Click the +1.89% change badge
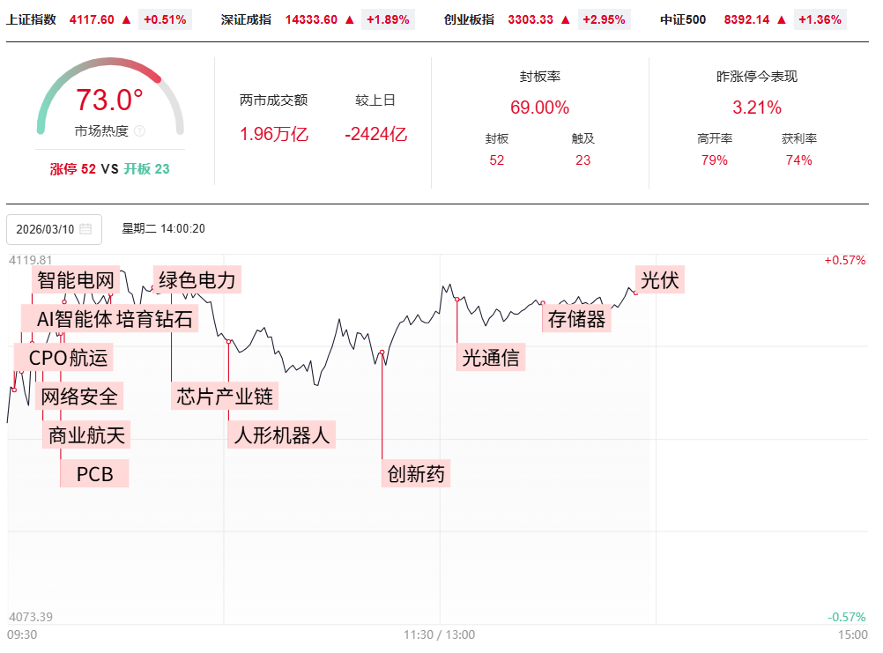Screen dimensions: 883x653 (388, 19)
